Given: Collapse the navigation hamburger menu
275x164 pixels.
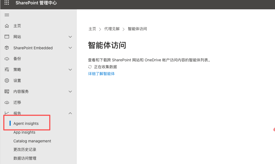Looking at the screenshot, I should click(7, 15).
